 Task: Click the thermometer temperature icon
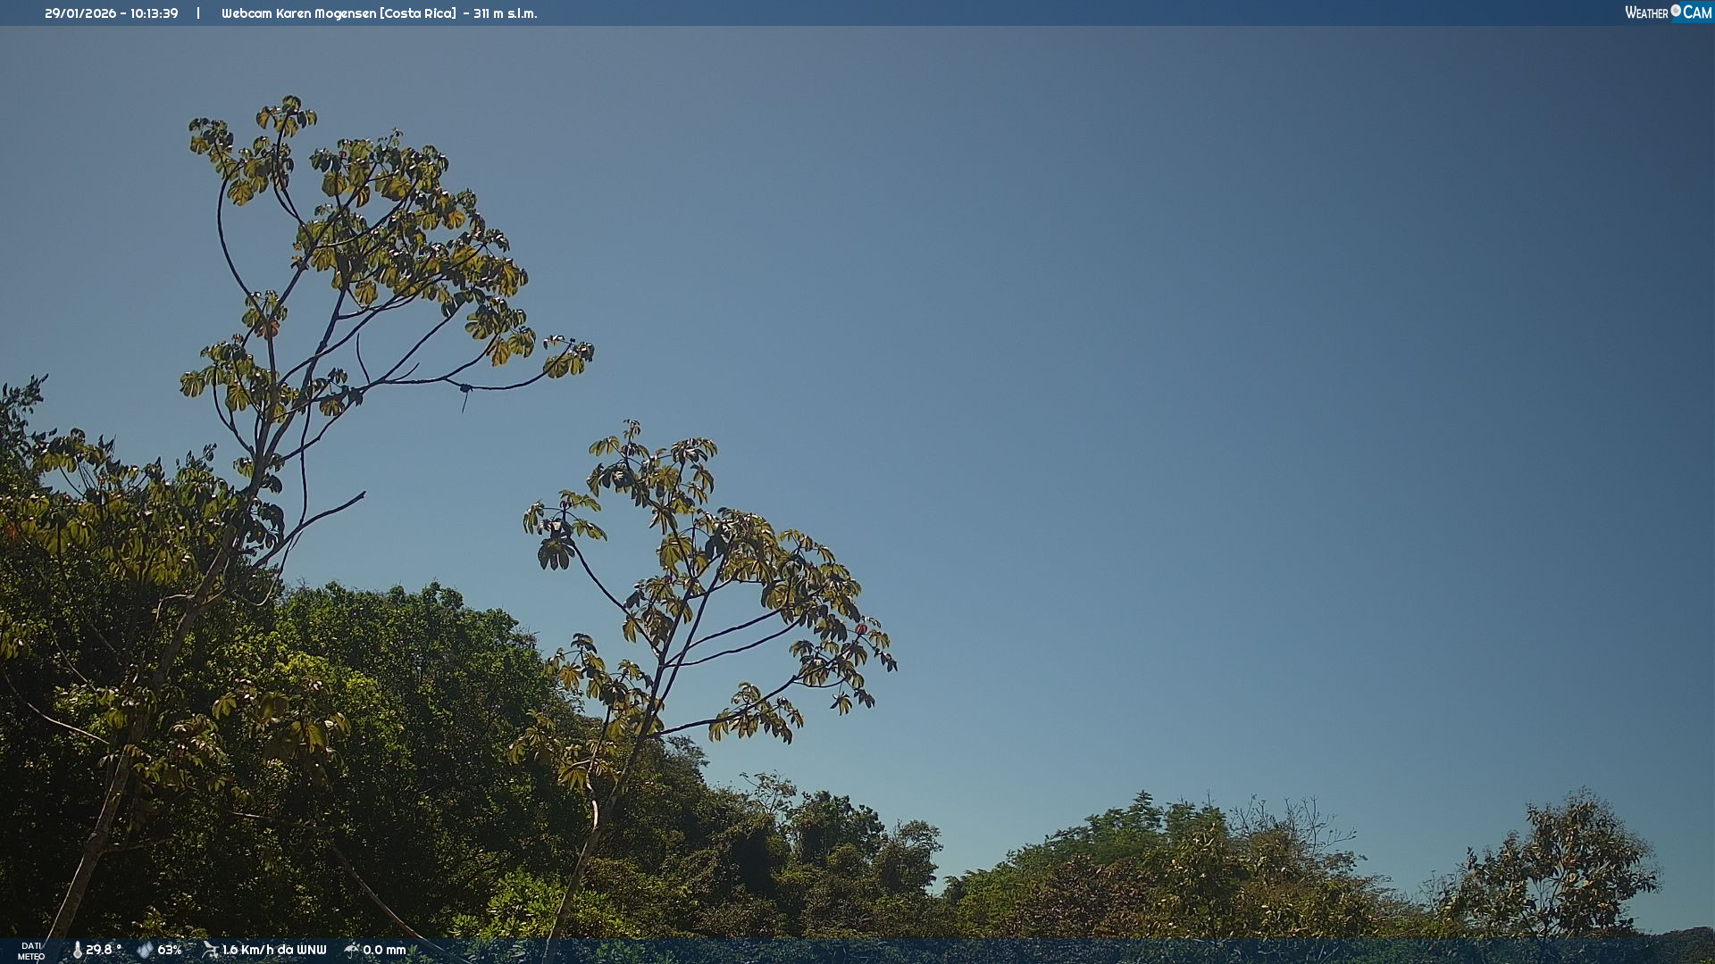tap(78, 950)
